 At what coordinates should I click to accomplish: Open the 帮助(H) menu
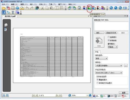pyautogui.click(x=72, y=4)
